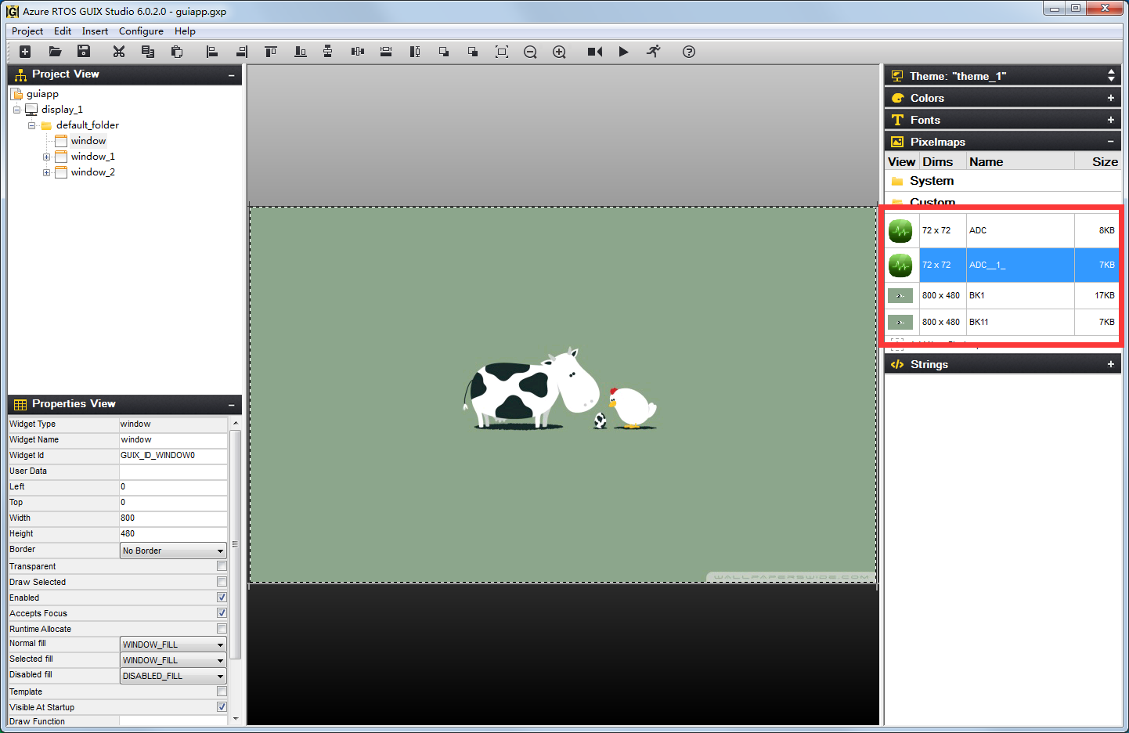This screenshot has height=733, width=1129.
Task: Change theme with the theme_1 selector arrows
Action: coord(1111,75)
